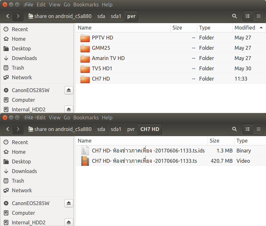
Task: Open File menu in the pvr window
Action: click(x=29, y=4)
